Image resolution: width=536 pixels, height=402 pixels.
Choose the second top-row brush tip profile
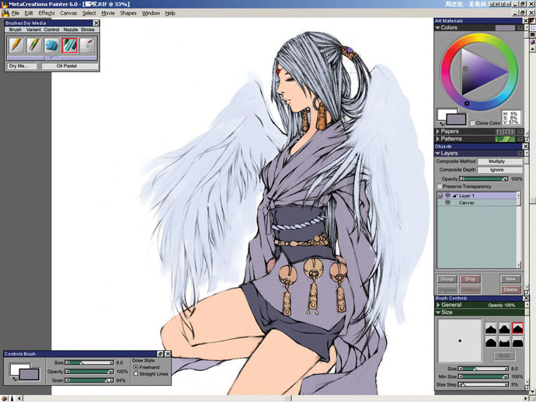[x=504, y=328]
